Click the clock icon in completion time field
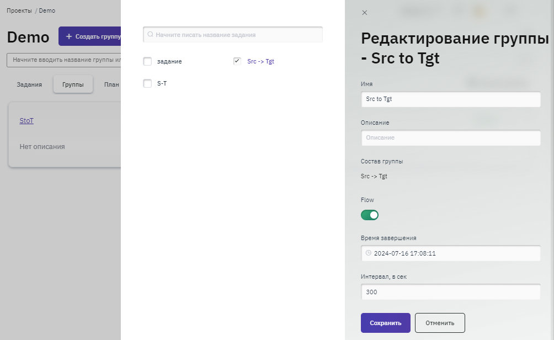The image size is (554, 340). 368,253
